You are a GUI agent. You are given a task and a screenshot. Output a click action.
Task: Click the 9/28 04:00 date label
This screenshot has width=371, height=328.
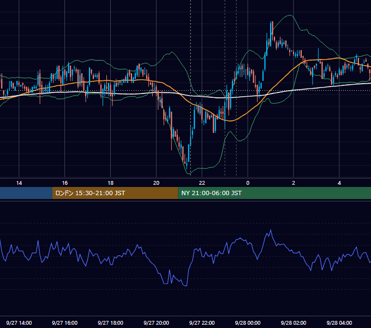point(339,323)
